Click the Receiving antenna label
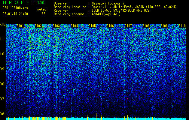The image size is (189, 120). tap(69, 14)
